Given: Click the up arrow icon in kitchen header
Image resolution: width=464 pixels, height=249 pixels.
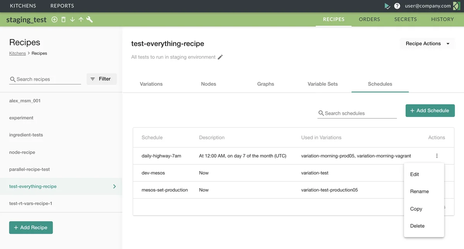Looking at the screenshot, I should point(81,19).
